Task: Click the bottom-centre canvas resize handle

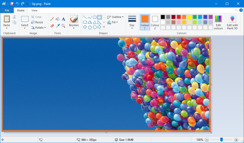Action: pos(106,132)
